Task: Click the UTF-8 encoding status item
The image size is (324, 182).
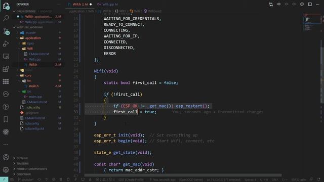Action: tap(264, 179)
